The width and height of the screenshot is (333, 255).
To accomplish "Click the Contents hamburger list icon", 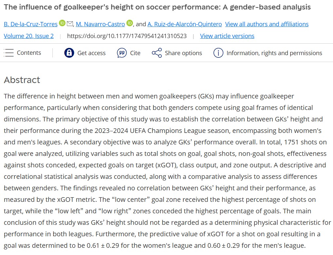I will click(x=9, y=53).
